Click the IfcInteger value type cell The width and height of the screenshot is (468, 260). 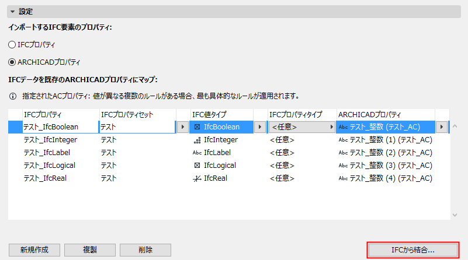(221, 140)
